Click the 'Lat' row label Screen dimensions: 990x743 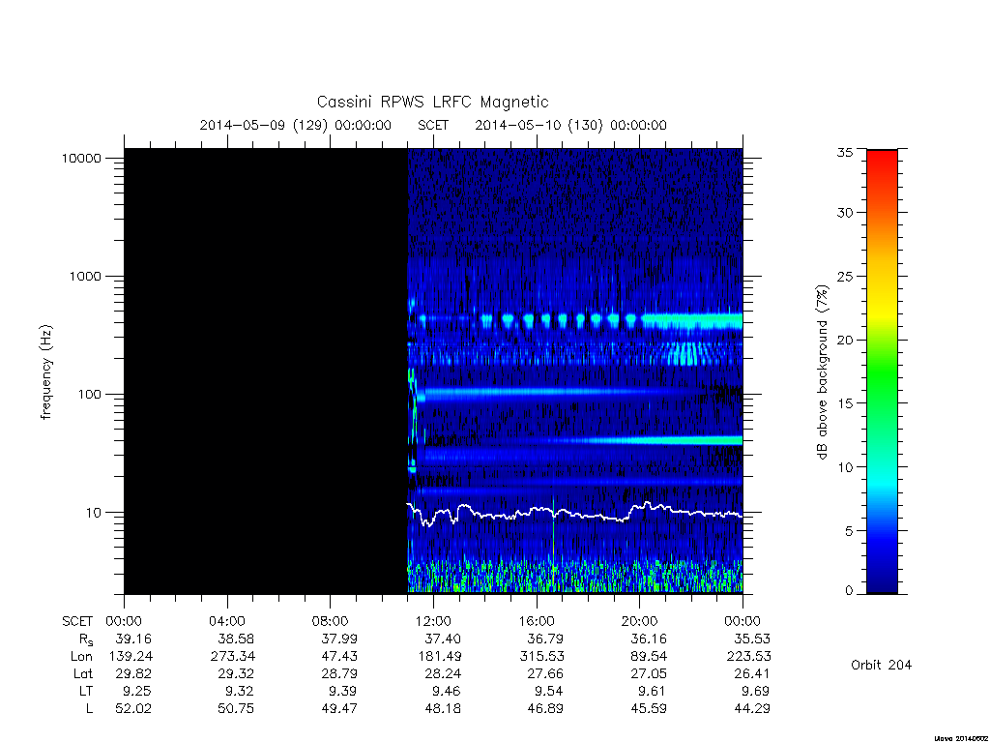click(x=83, y=673)
